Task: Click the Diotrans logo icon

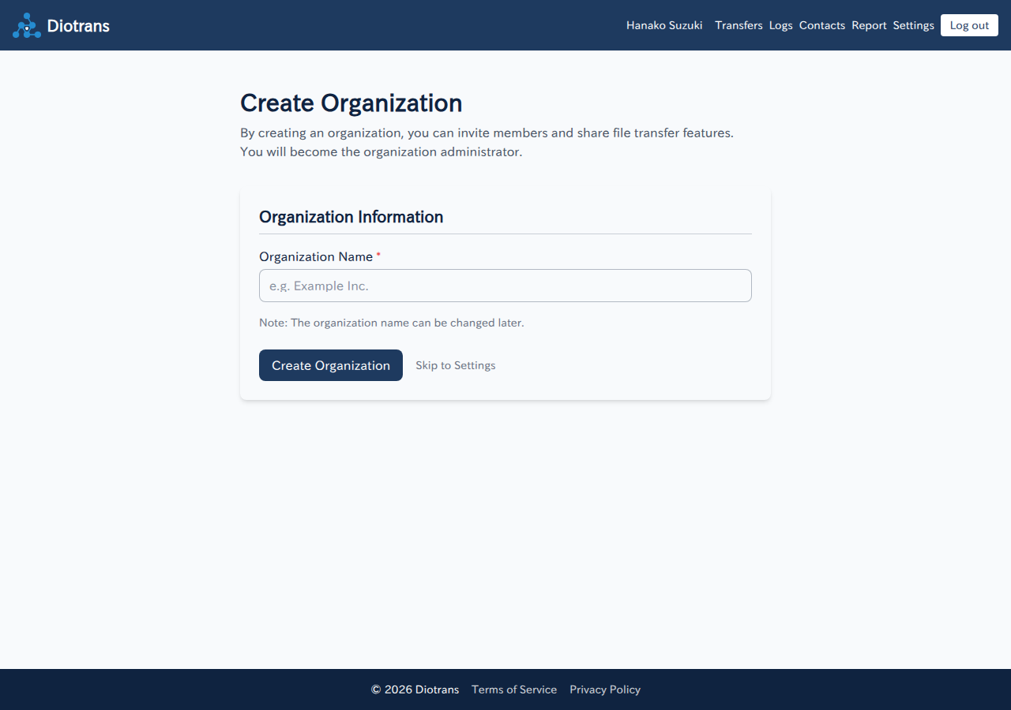Action: coord(27,25)
